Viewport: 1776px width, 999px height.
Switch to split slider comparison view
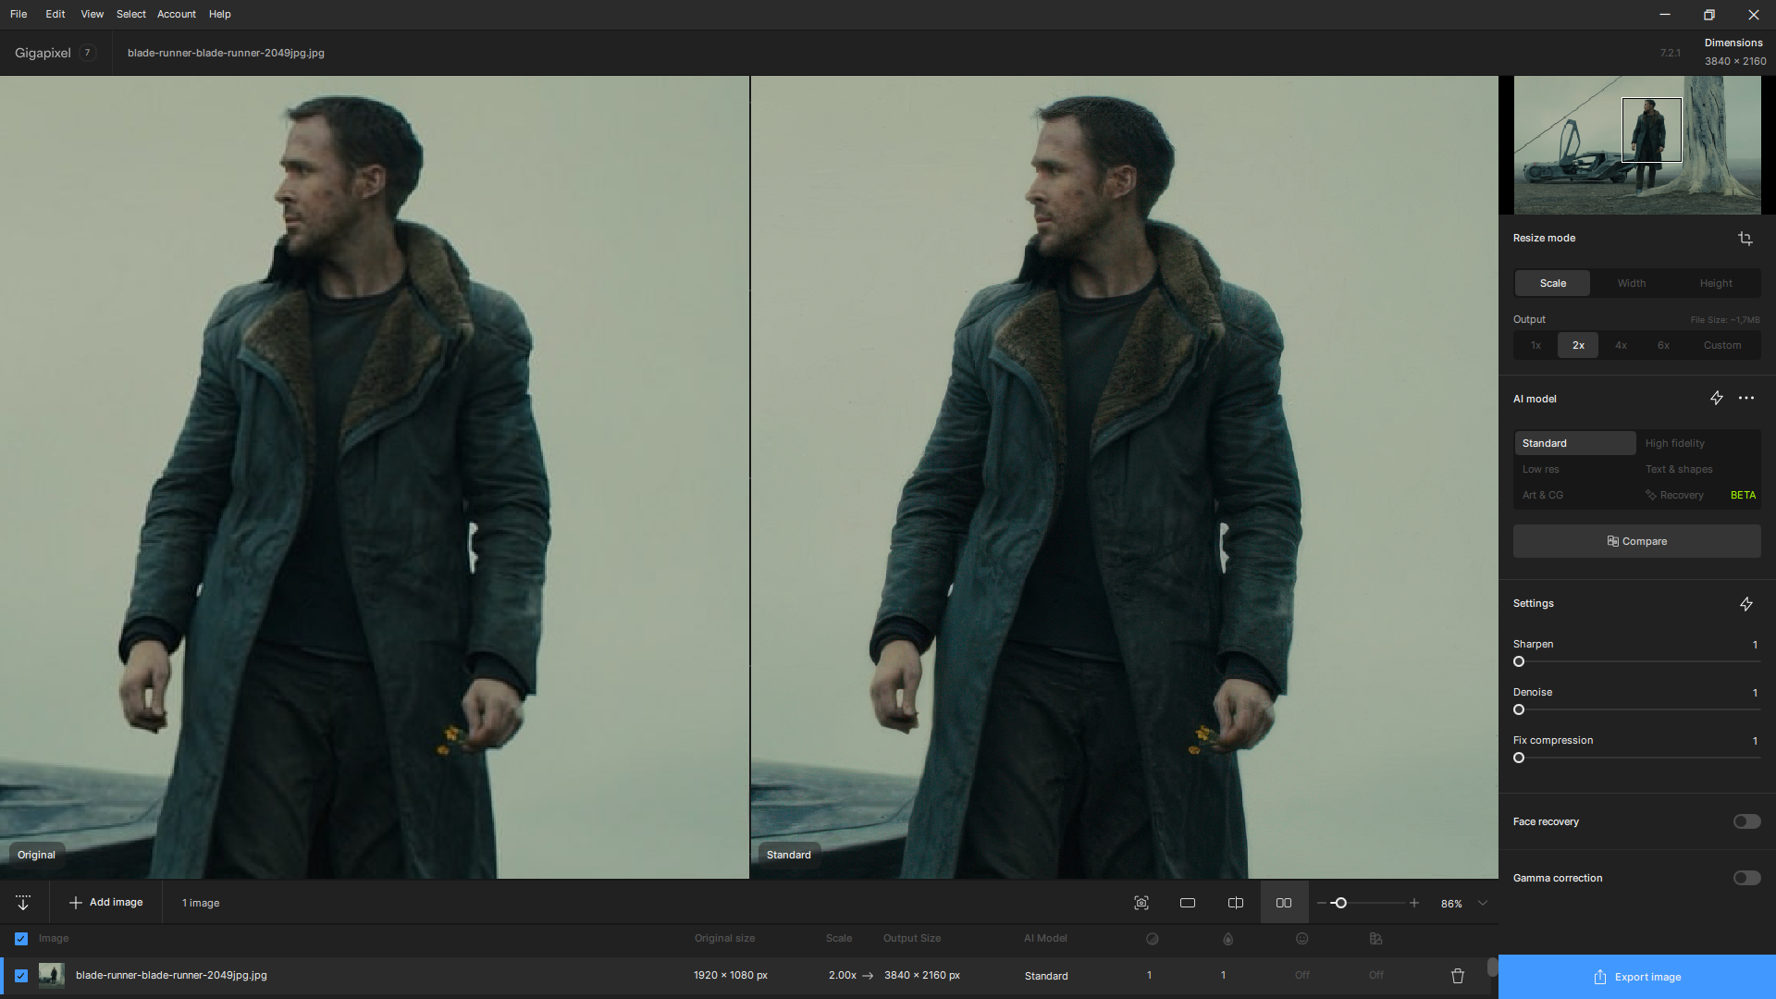1235,903
